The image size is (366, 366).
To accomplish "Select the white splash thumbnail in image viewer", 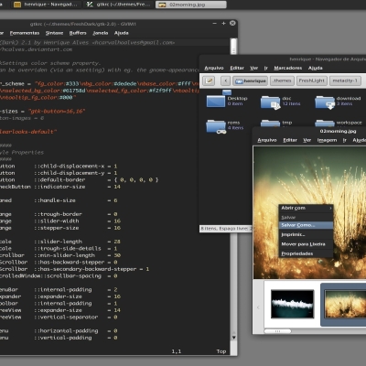I will click(292, 304).
